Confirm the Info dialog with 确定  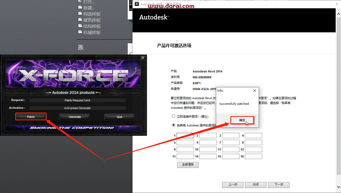[x=242, y=120]
